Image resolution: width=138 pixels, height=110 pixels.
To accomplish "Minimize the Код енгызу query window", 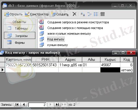I will point(116,52).
